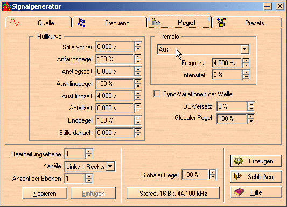Close the Signalgenerator window
The width and height of the screenshot is (287, 207).
pyautogui.click(x=279, y=6)
